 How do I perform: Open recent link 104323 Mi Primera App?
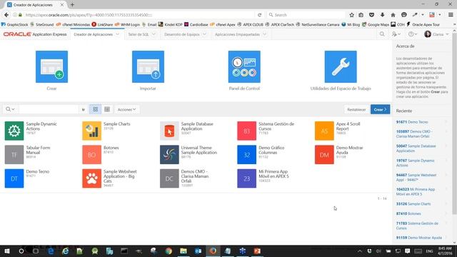[416, 192]
